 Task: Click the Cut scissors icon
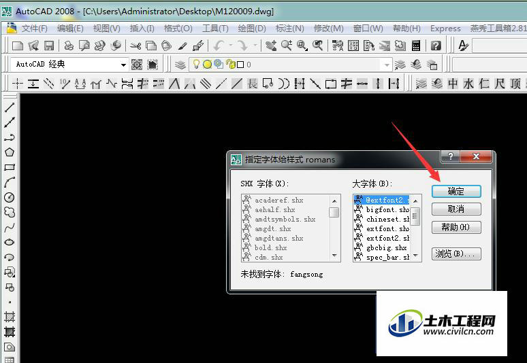point(135,46)
